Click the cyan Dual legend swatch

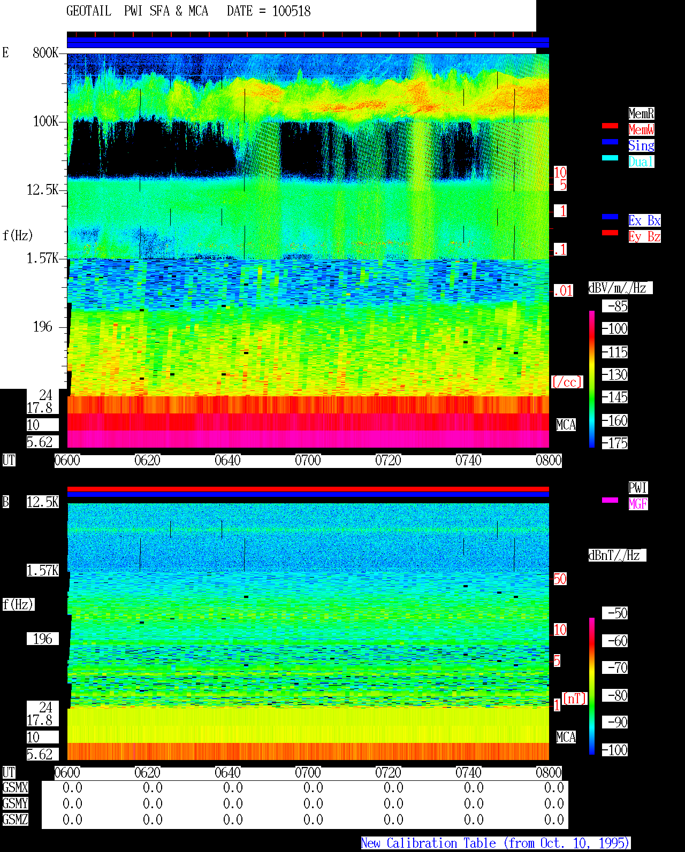(610, 158)
